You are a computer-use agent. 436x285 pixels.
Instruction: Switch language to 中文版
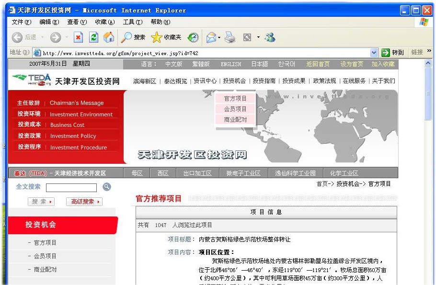click(x=174, y=64)
